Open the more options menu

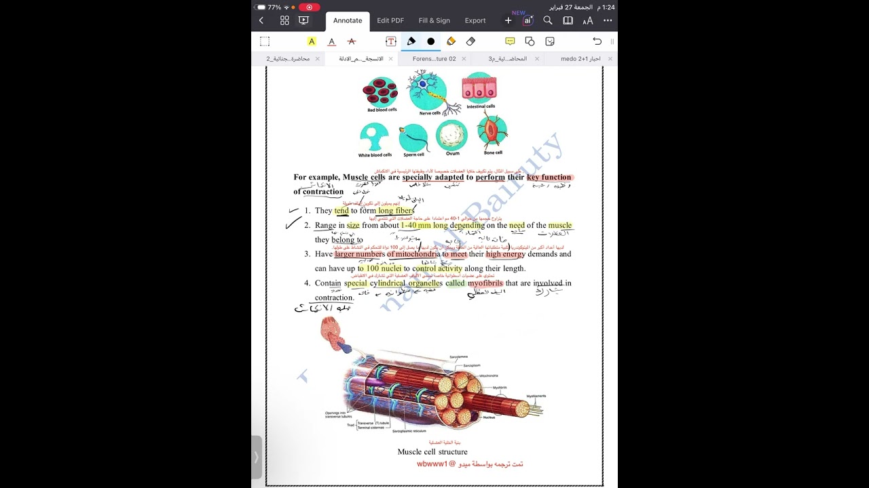(x=608, y=20)
